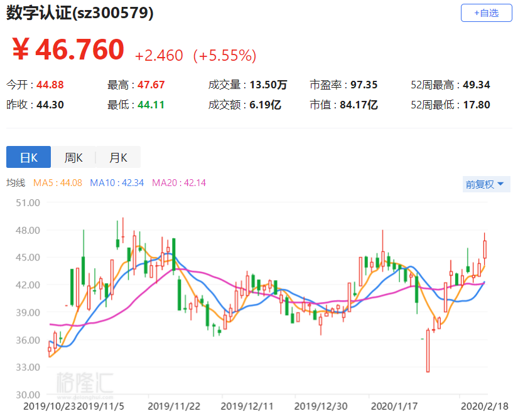Click the 36.00 y-axis label
Screen dimensions: 513x416
tap(28, 340)
